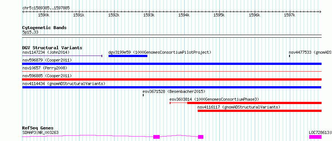
Task: Click the 1593k ruler tick label
Action: pos(149,15)
